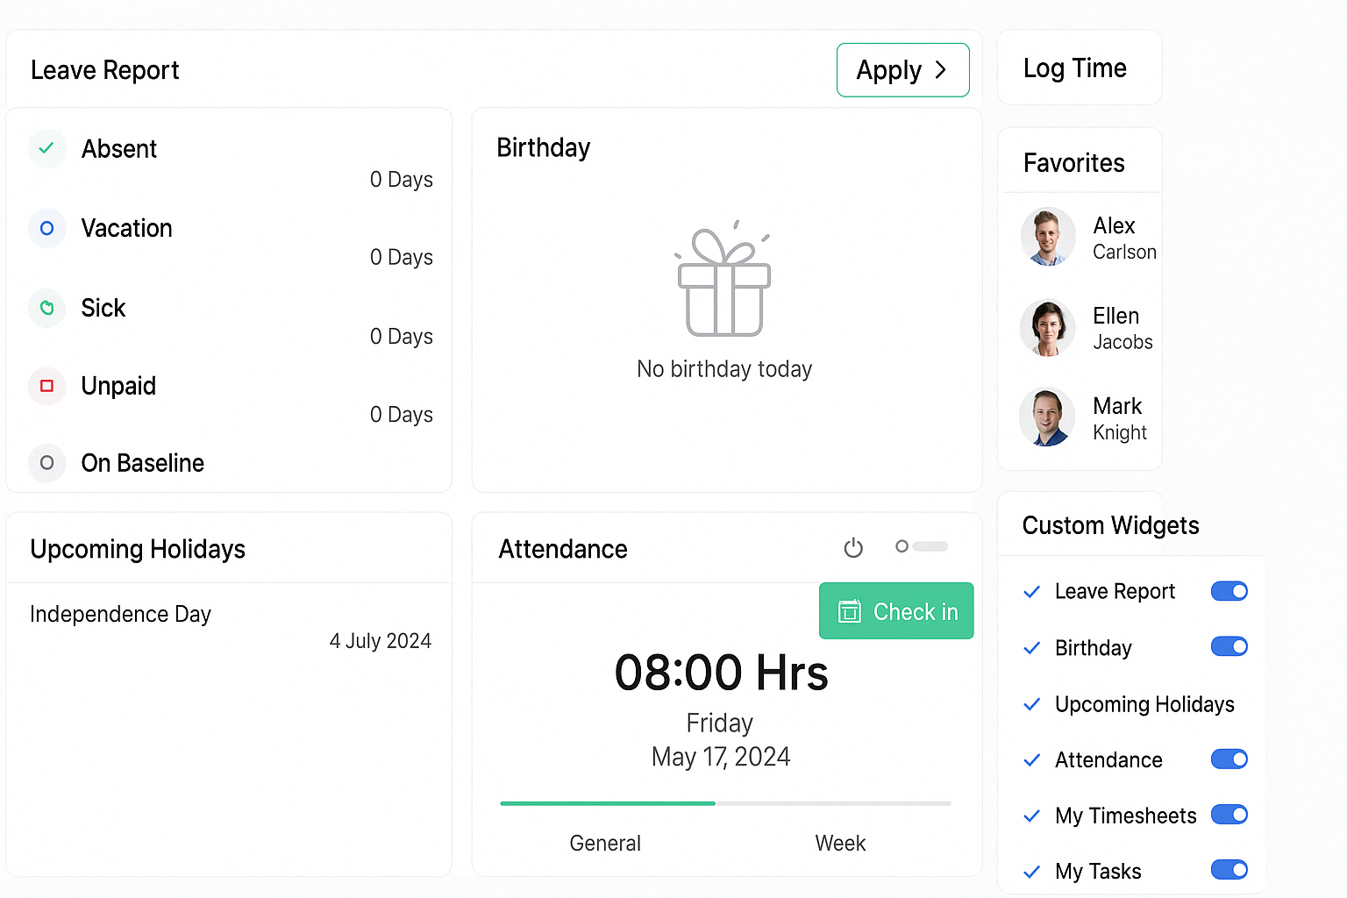Click the Sick leave green icon
The image size is (1347, 898).
47,308
